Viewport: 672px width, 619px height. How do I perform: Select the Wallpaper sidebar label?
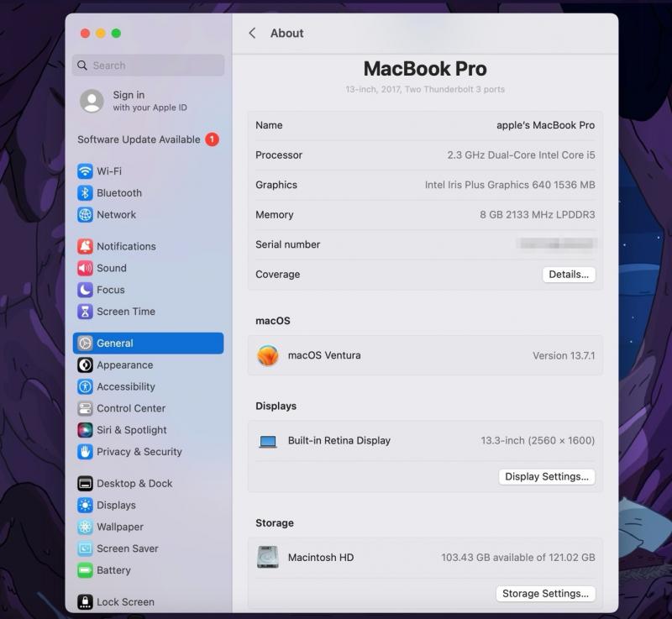(120, 527)
